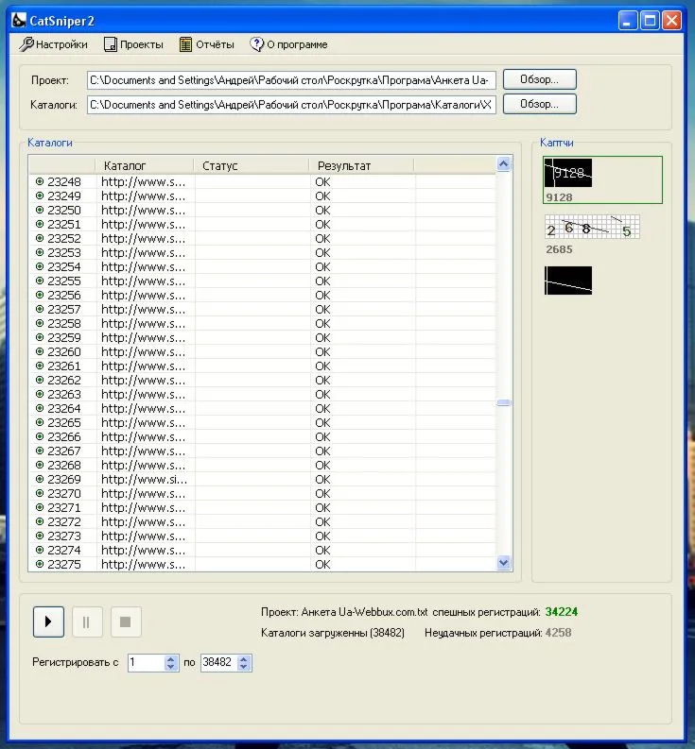Select the 2685 captcha thumbnail
The height and width of the screenshot is (749, 695).
point(592,227)
